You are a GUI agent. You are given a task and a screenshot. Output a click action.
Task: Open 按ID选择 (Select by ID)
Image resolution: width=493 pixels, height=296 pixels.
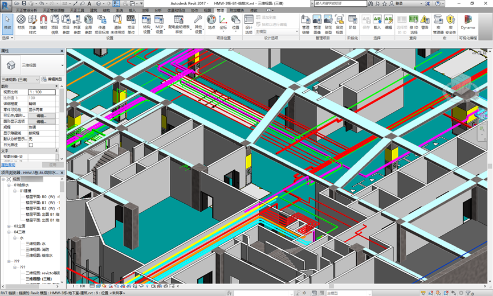pyautogui.click(x=414, y=24)
